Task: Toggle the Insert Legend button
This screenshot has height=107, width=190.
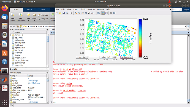Action: click(106, 13)
